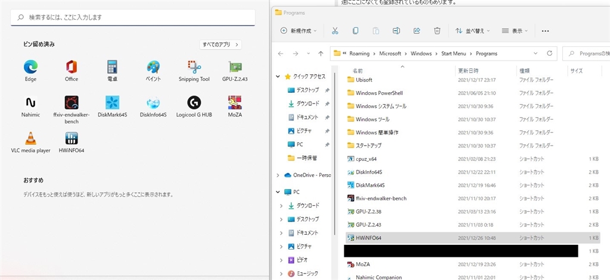The height and width of the screenshot is (280, 610).
Task: Click the Share icon in Explorer toolbar
Action: coord(416,31)
